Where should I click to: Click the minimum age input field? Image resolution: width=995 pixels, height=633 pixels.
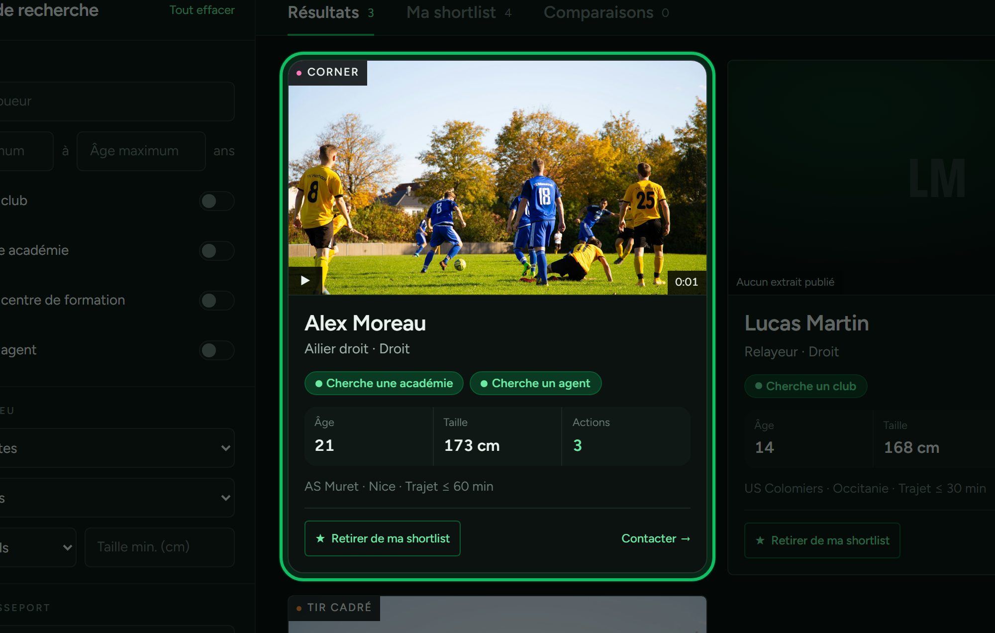click(26, 151)
